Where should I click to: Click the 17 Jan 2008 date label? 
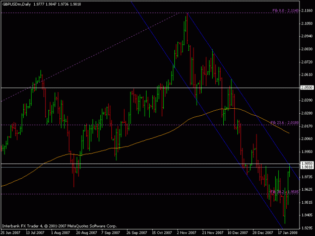(288, 232)
